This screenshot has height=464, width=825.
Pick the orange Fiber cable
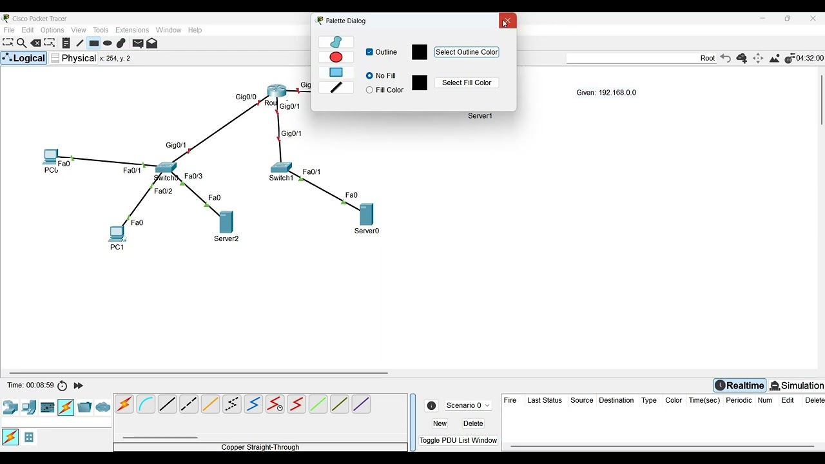tap(210, 404)
